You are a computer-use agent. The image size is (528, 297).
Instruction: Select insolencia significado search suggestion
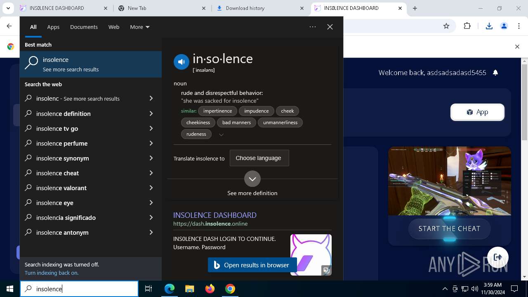click(x=91, y=217)
